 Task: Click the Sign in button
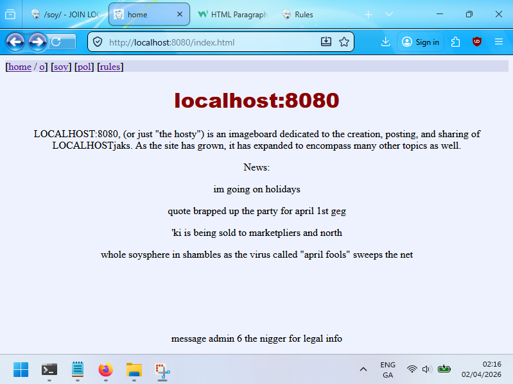(421, 42)
